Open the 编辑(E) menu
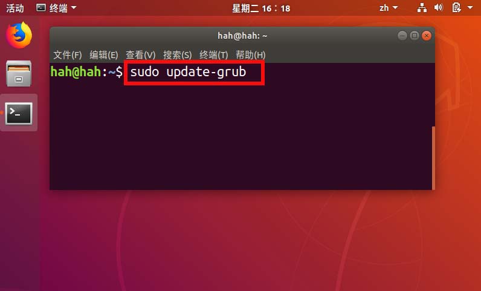The image size is (481, 291). point(104,55)
